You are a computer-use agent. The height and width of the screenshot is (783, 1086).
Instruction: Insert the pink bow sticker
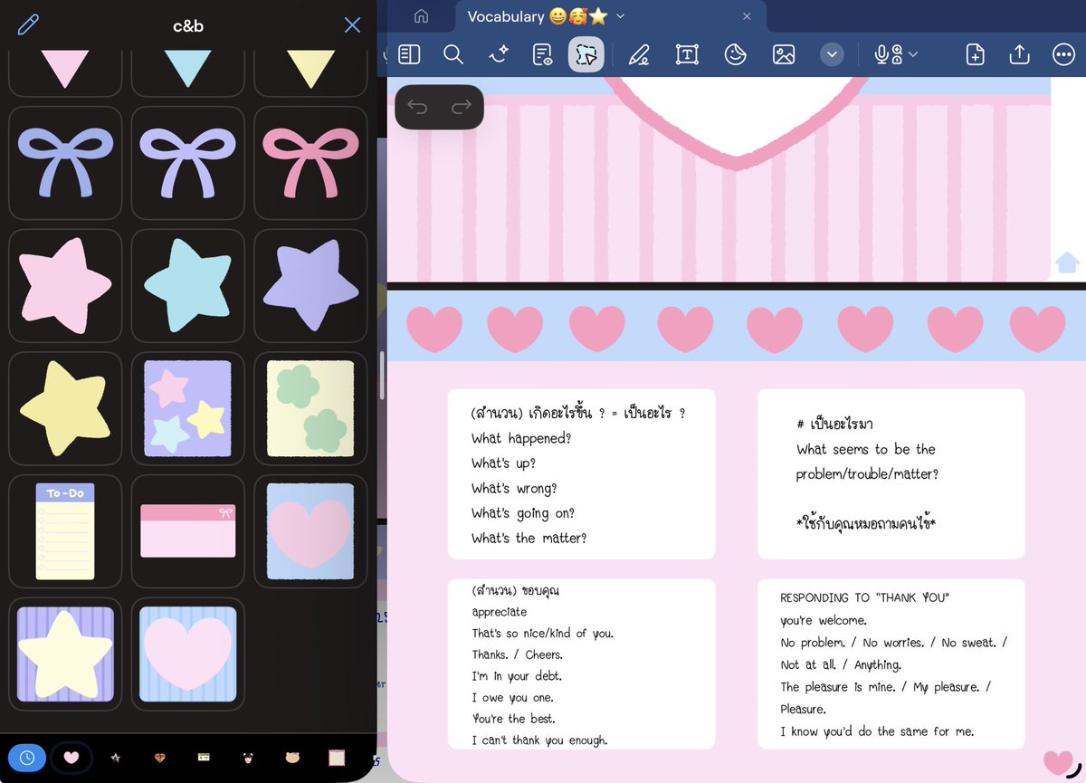point(310,163)
